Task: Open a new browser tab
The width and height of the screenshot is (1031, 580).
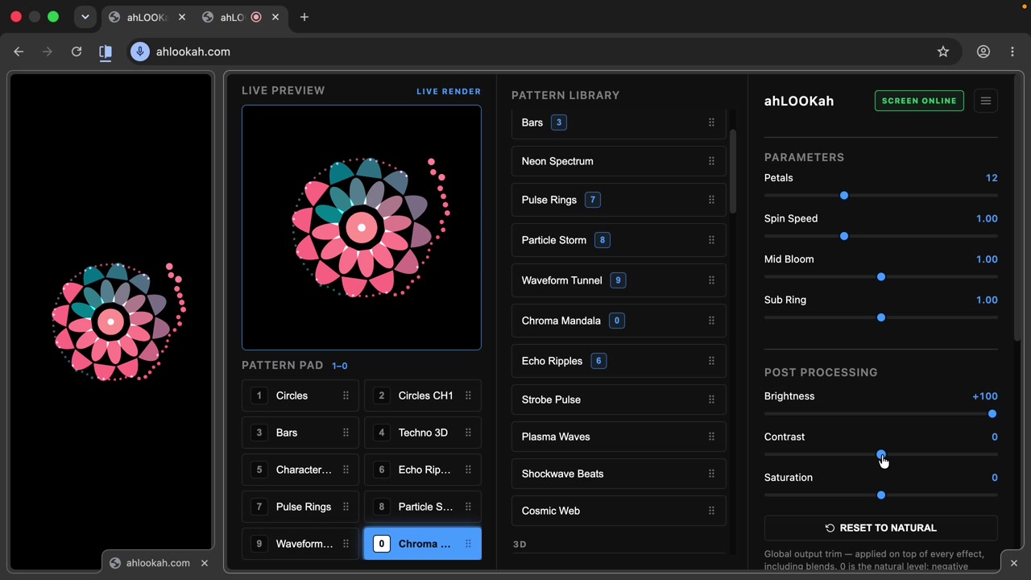Action: click(304, 17)
